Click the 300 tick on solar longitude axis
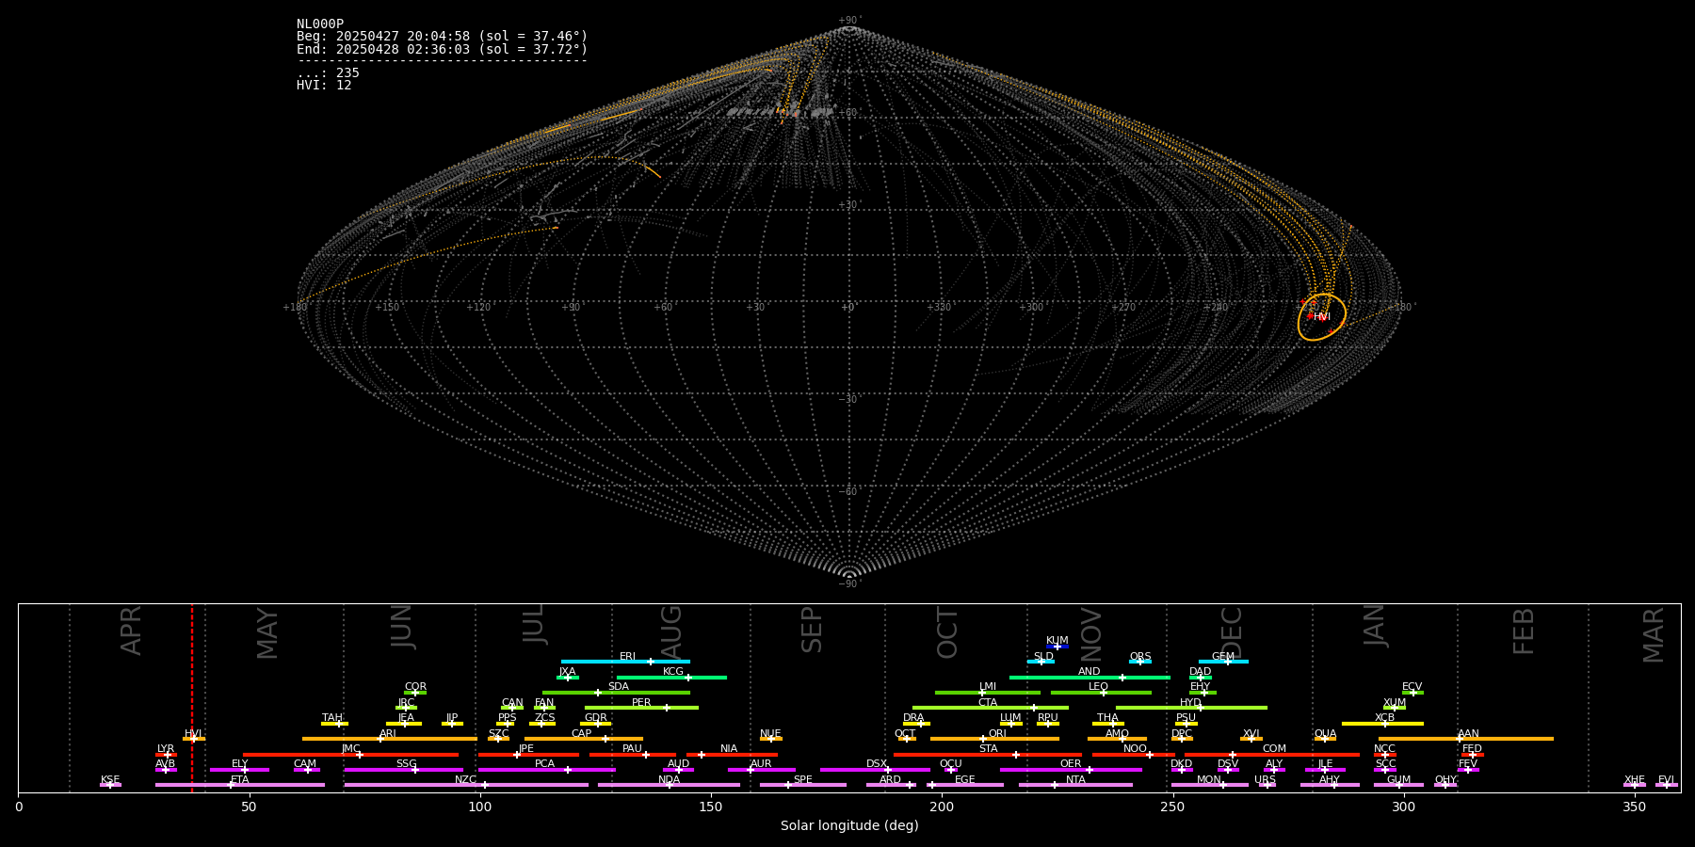The width and height of the screenshot is (1695, 847). click(x=1403, y=807)
